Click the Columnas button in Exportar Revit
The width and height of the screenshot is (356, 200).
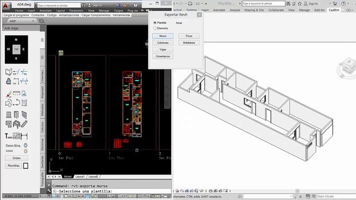click(163, 43)
